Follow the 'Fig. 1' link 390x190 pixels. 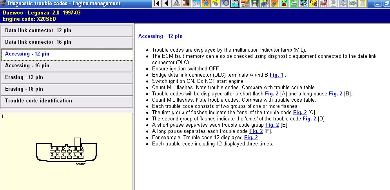point(276,75)
